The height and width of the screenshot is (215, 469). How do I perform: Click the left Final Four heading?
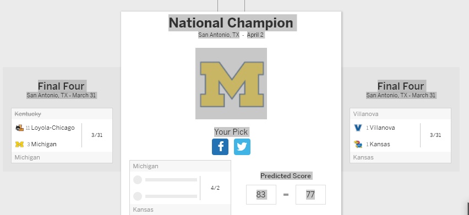pos(61,86)
